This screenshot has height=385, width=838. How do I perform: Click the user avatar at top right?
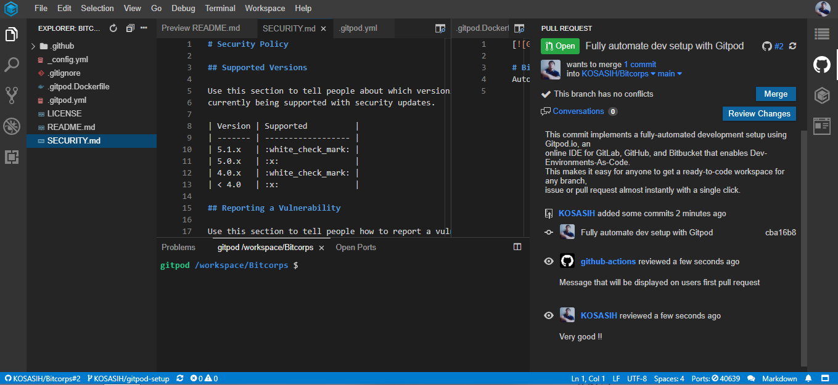tap(823, 9)
